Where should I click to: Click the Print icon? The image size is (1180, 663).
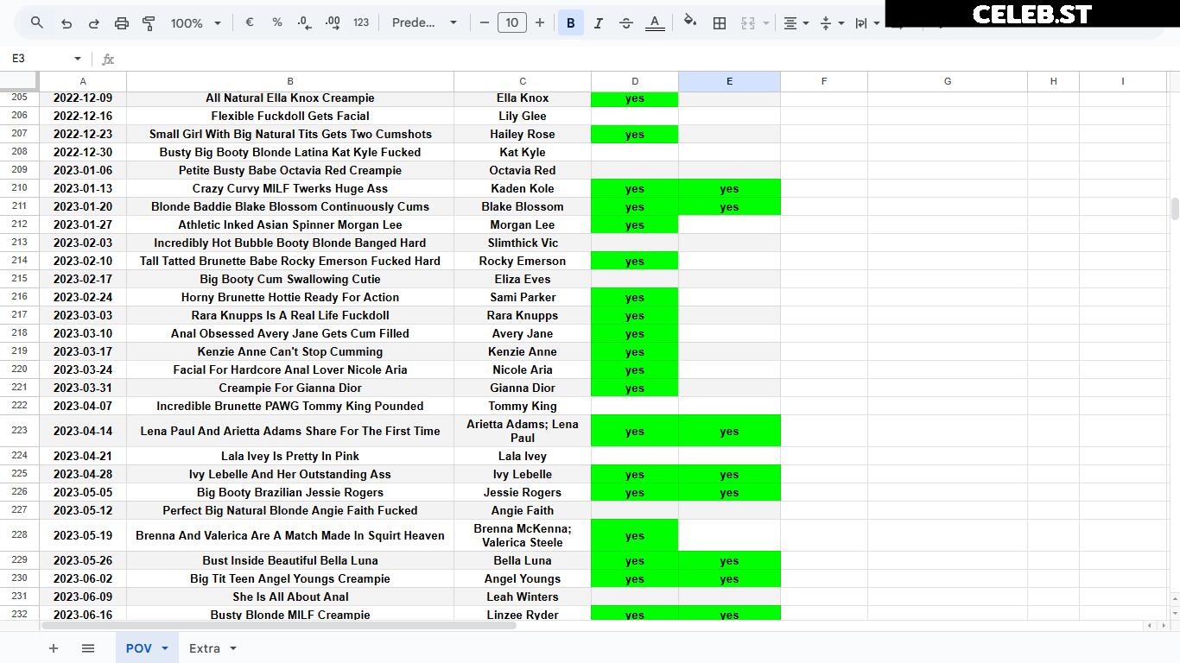point(122,23)
